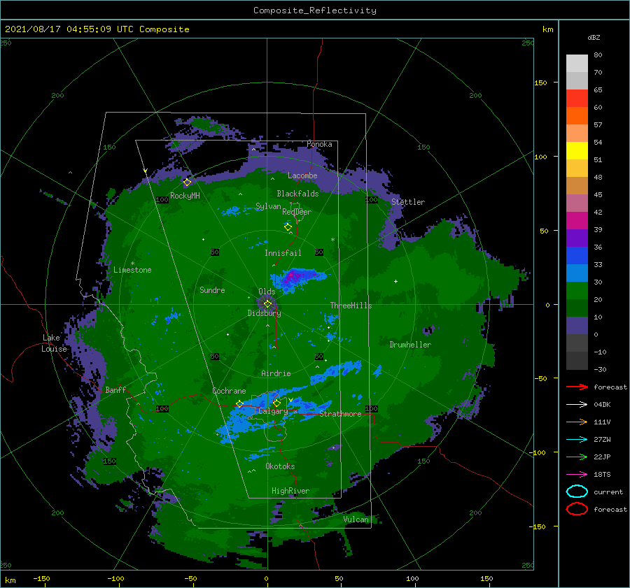
Task: Click the yellow diamond marker below RedDeer
Action: [x=288, y=227]
